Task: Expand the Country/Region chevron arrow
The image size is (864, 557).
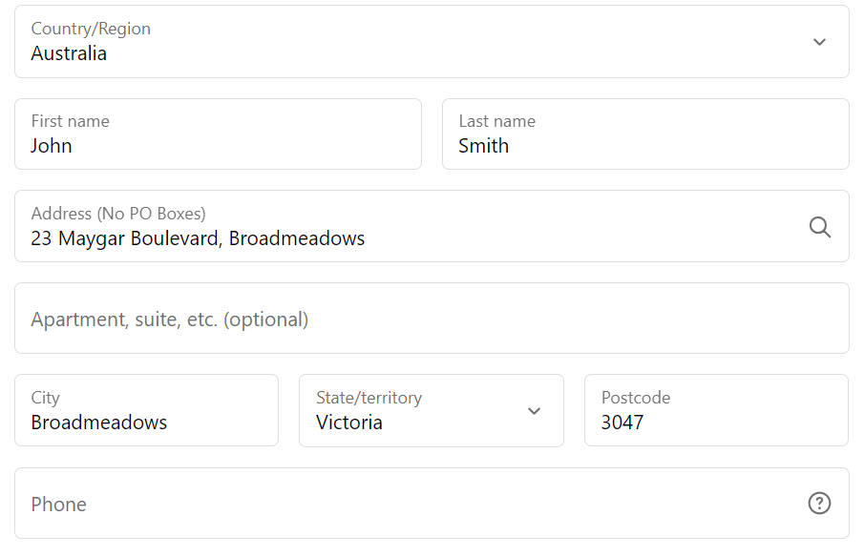Action: 819,42
